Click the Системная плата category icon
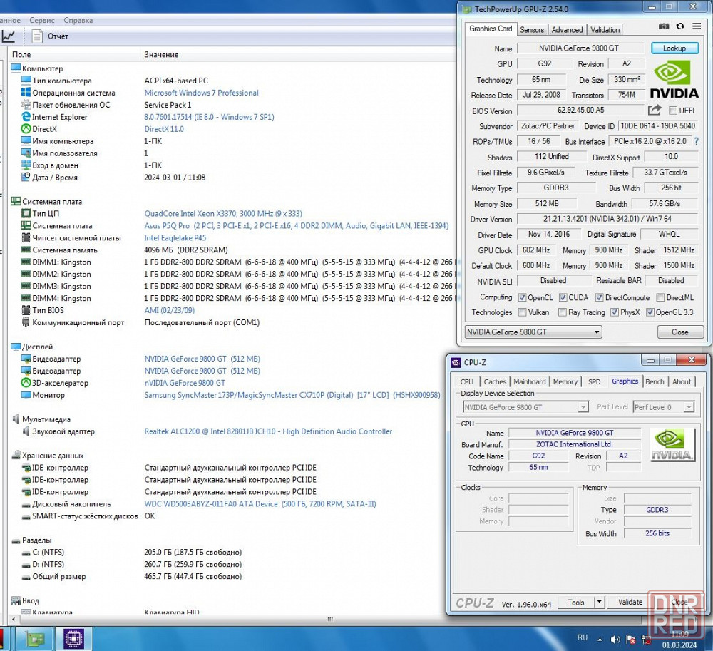The height and width of the screenshot is (651, 713). click(16, 201)
